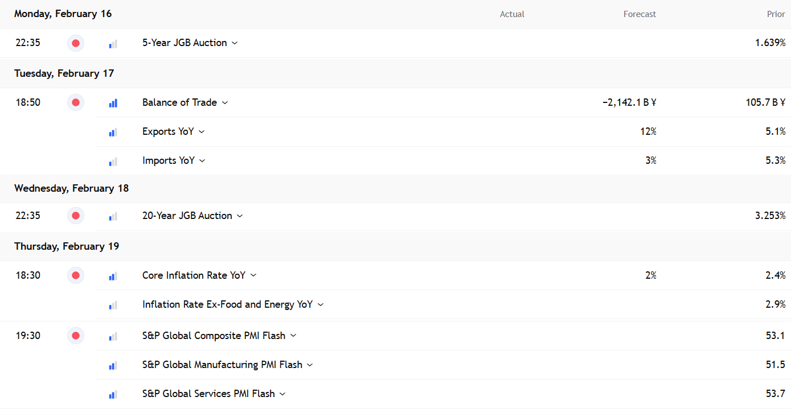Click importance bars icon for Manufacturing PMI Flash
Viewport: 791px width, 409px height.
[113, 365]
